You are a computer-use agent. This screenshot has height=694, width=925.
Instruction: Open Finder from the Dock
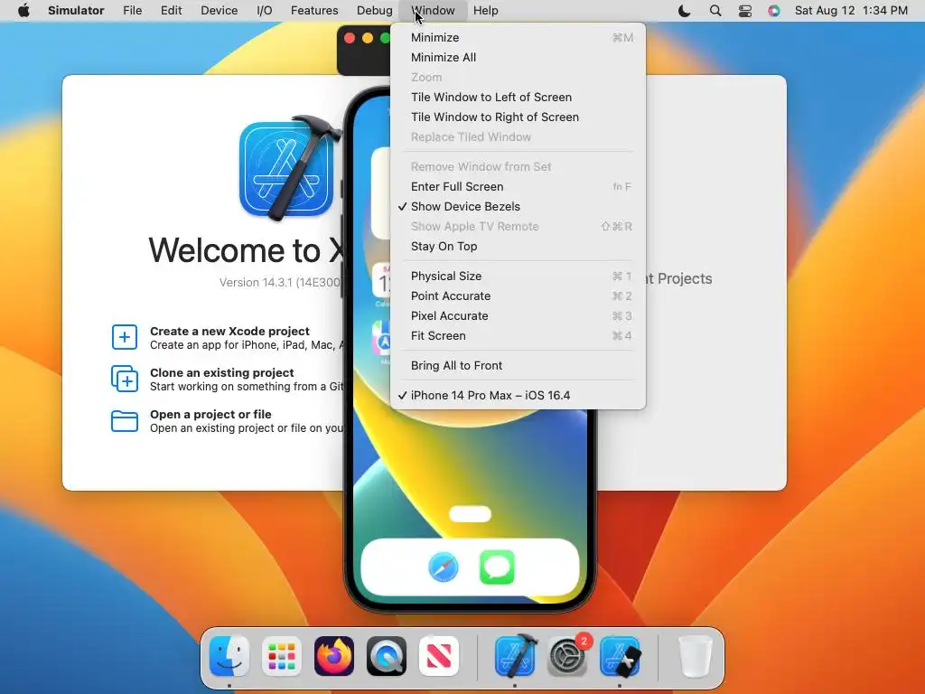click(x=229, y=656)
